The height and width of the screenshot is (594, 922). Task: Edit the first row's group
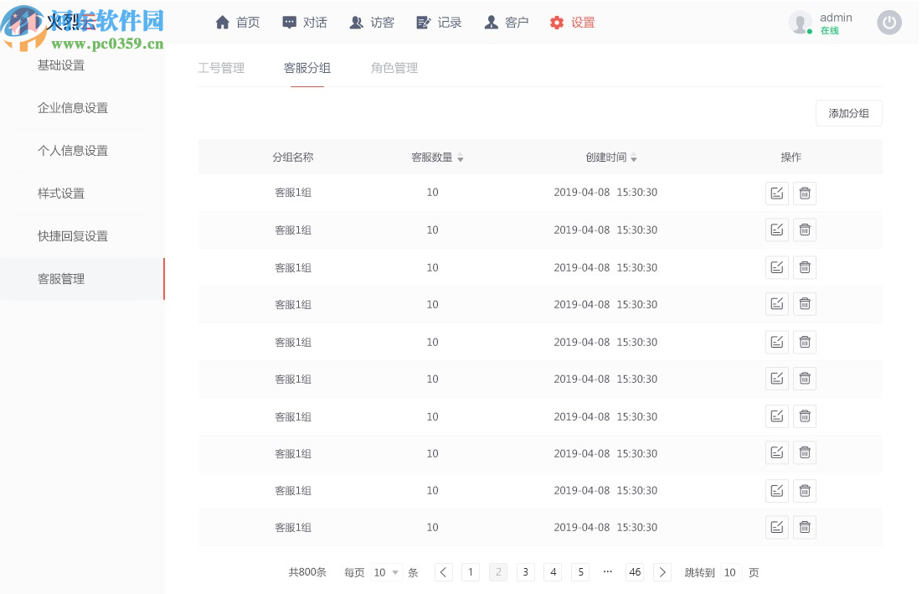click(x=777, y=193)
